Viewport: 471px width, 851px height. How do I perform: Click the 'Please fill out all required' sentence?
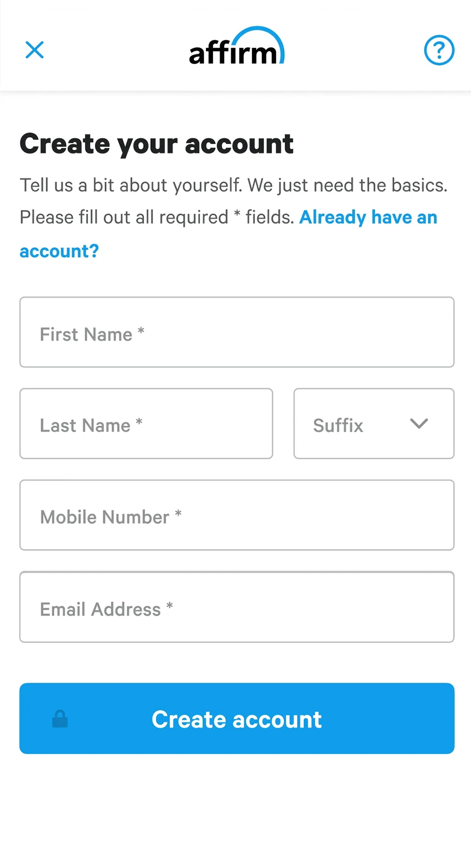pyautogui.click(x=124, y=217)
